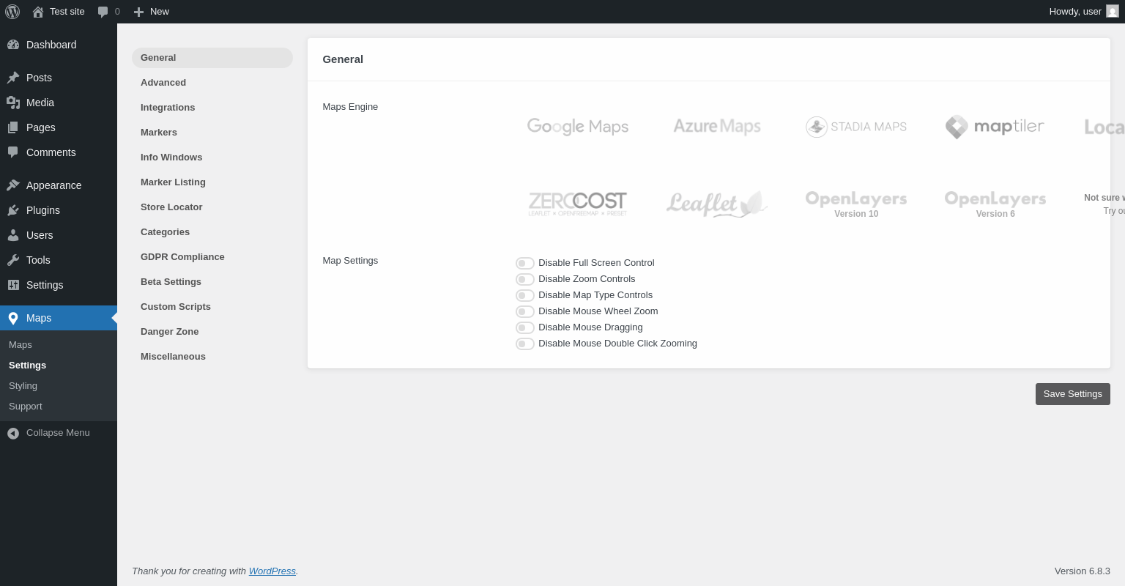Open the Marker Listing settings tab

coord(212,182)
